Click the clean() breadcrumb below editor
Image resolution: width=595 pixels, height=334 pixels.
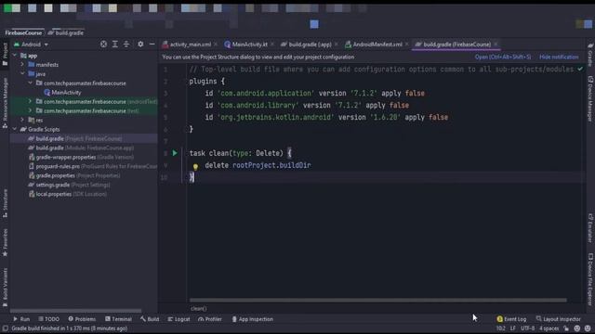[198, 309]
